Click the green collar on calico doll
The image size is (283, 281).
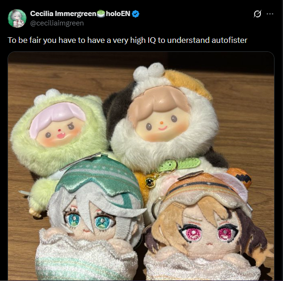coord(178,164)
